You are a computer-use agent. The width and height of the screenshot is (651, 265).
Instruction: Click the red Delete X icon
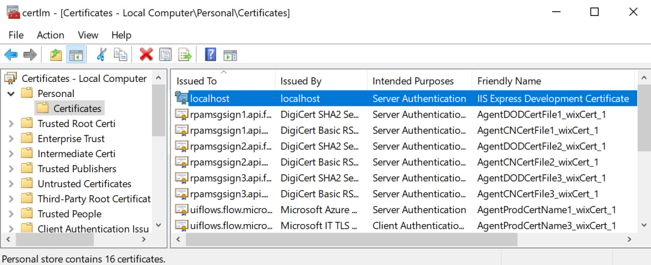pyautogui.click(x=146, y=54)
